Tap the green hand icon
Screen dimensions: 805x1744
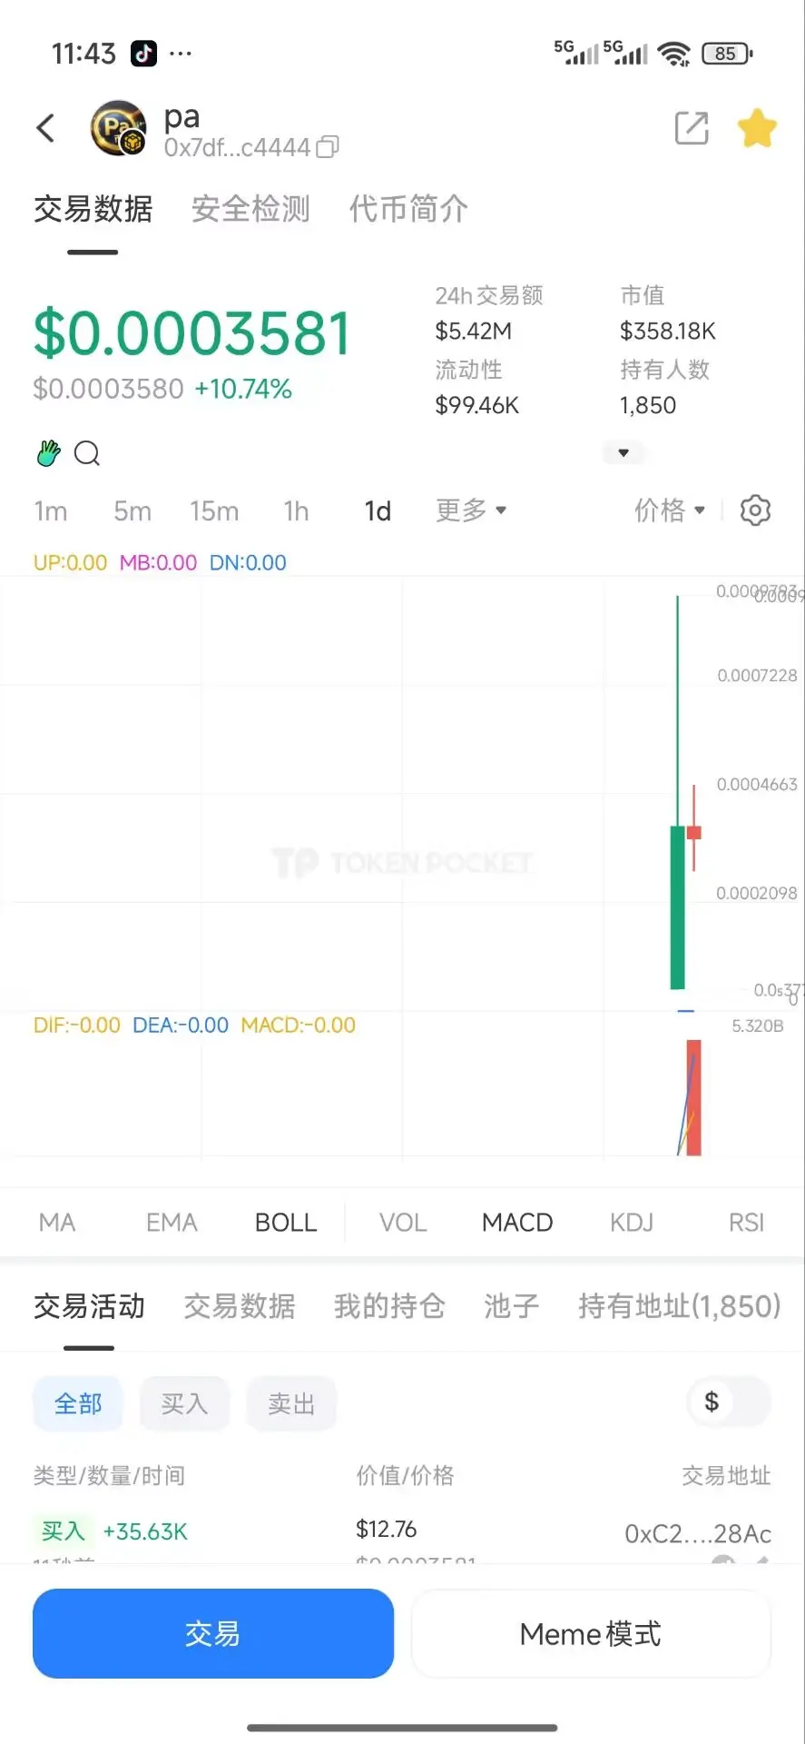(48, 452)
